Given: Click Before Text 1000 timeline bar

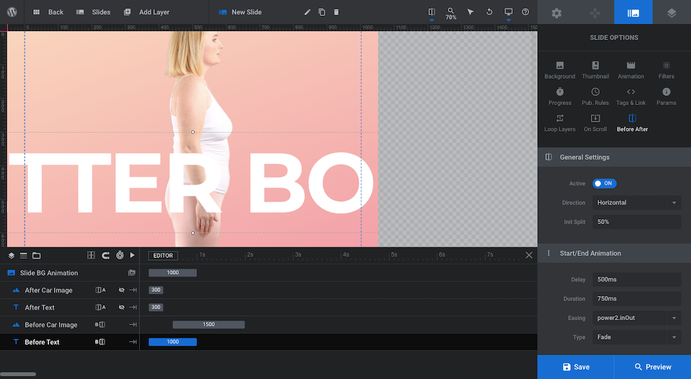Looking at the screenshot, I should [x=173, y=342].
